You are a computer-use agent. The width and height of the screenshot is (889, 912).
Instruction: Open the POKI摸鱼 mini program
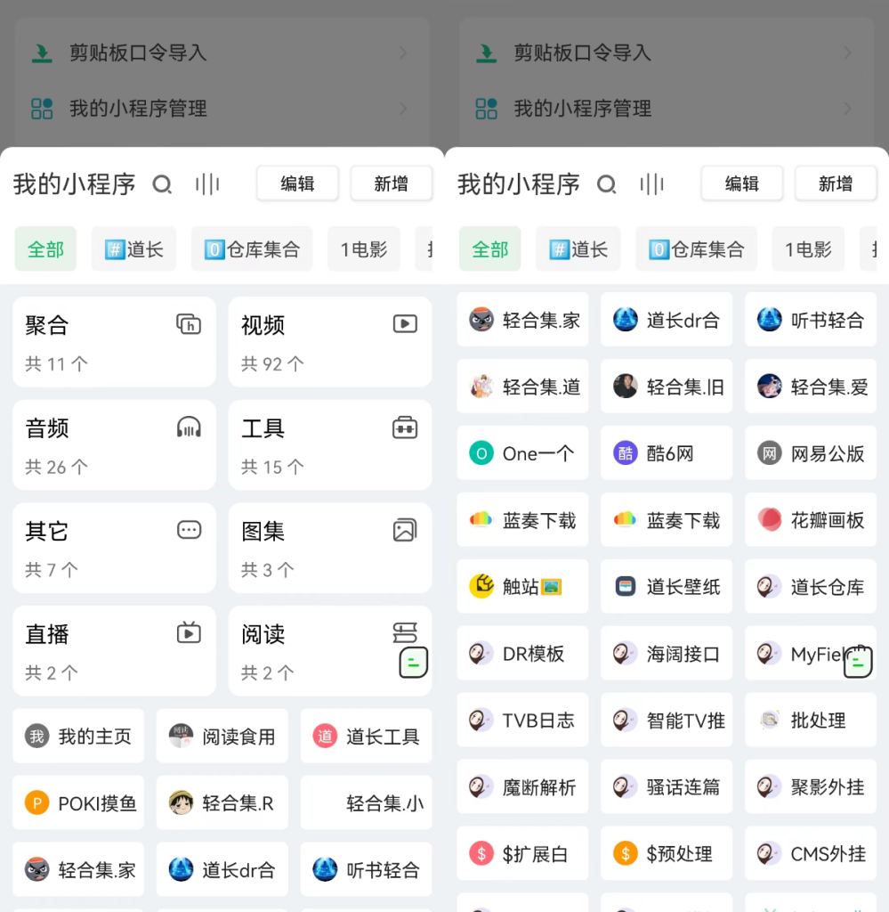point(78,803)
